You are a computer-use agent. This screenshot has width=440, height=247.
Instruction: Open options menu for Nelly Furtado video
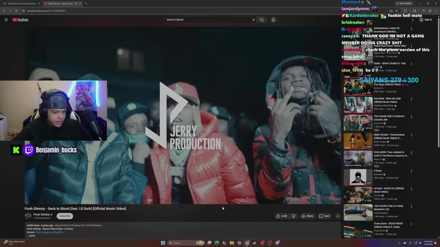coord(411,135)
